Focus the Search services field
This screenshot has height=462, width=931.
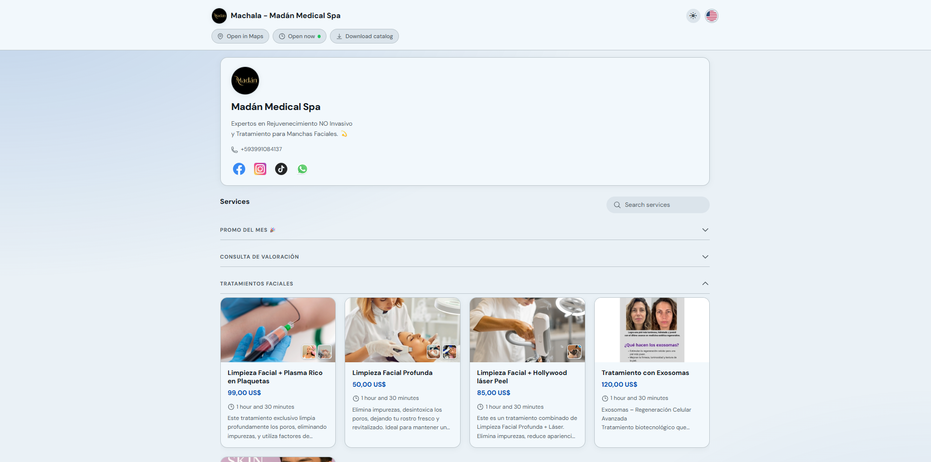tap(658, 205)
